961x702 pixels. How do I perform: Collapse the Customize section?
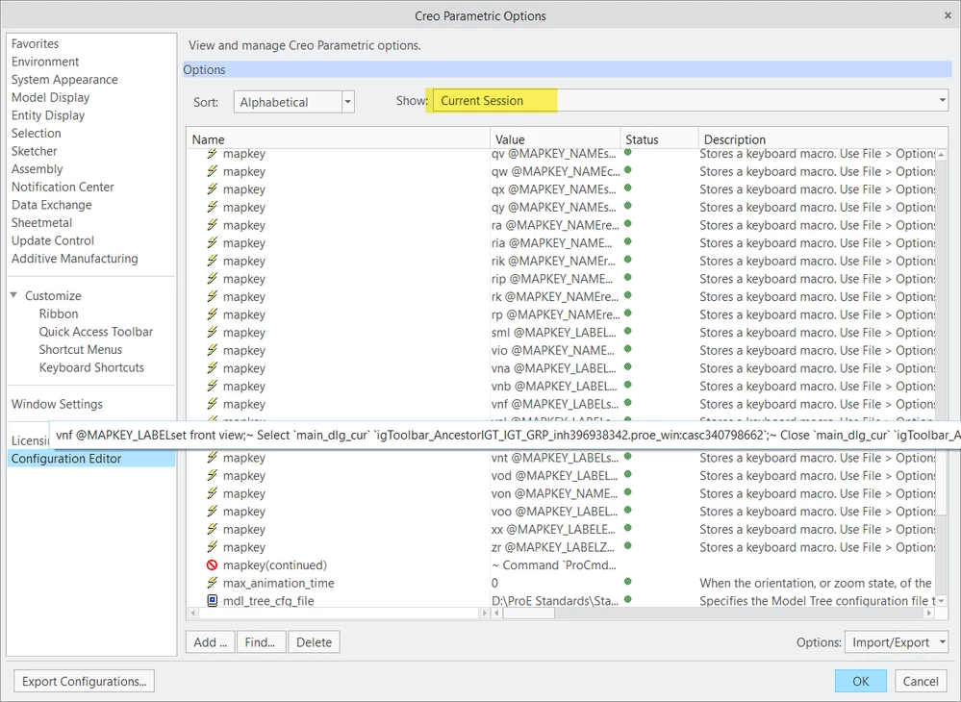[13, 295]
